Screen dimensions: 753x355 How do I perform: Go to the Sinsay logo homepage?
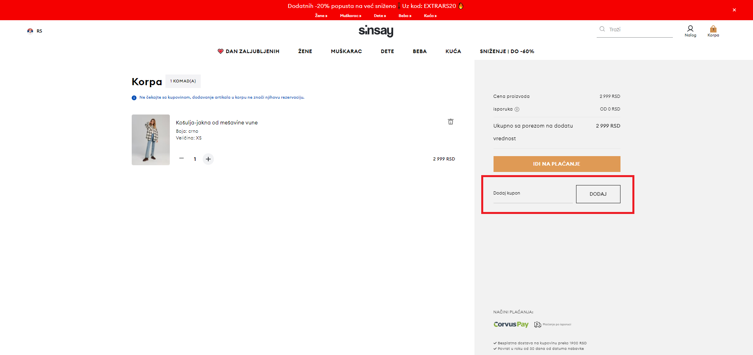pyautogui.click(x=376, y=31)
